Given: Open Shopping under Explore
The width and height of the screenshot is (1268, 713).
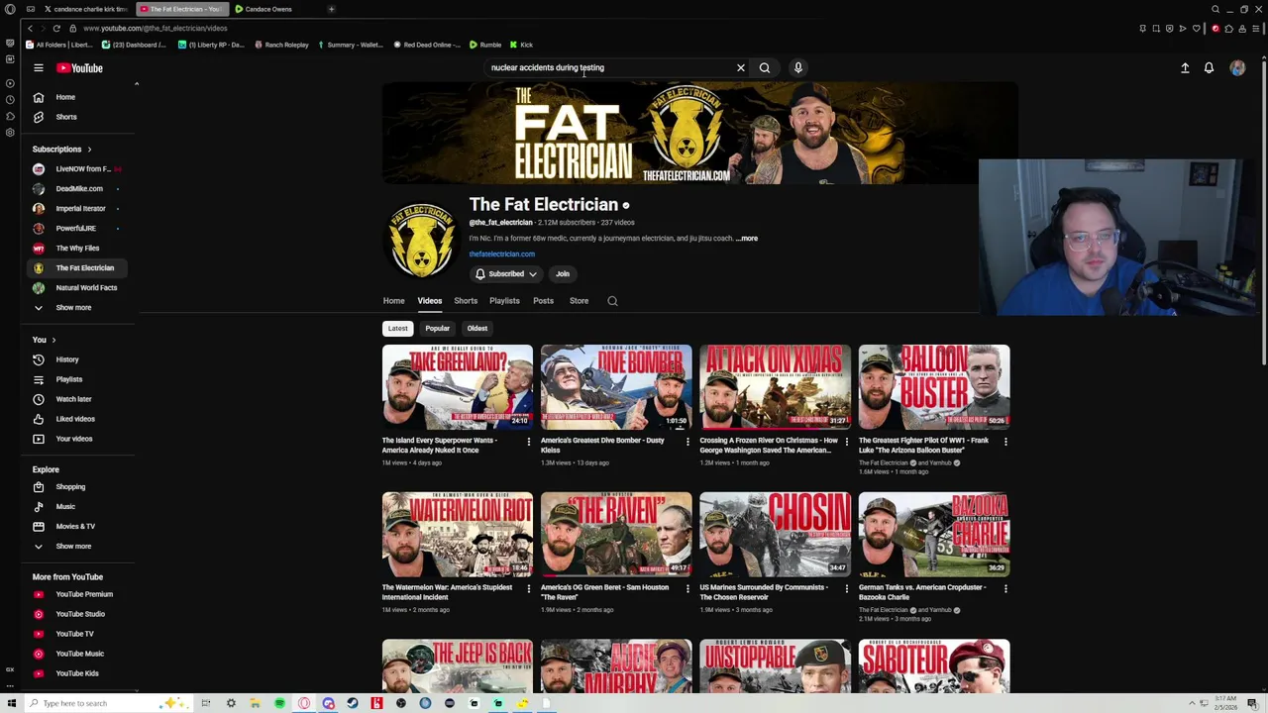Looking at the screenshot, I should tap(79, 487).
